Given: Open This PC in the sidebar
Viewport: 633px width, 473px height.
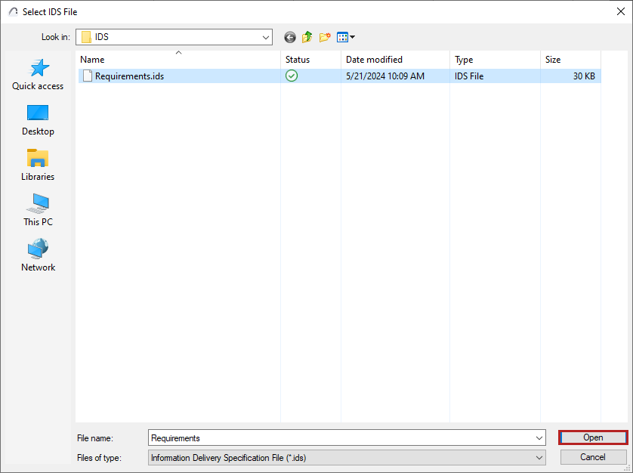Looking at the screenshot, I should point(37,209).
